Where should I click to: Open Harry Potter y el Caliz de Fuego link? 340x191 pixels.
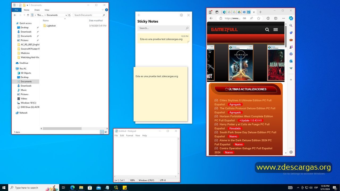tap(242, 126)
